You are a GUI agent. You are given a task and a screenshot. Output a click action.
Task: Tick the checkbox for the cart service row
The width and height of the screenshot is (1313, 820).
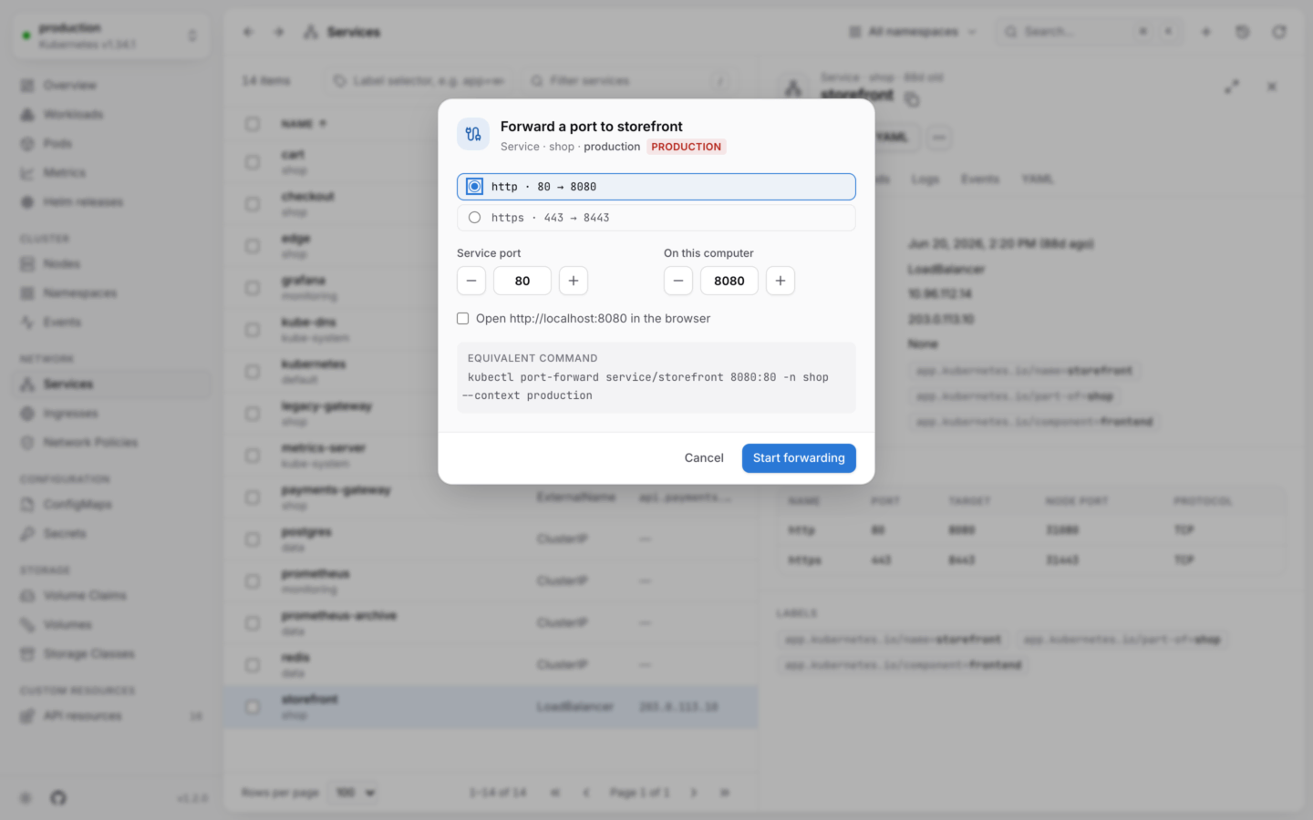point(253,162)
